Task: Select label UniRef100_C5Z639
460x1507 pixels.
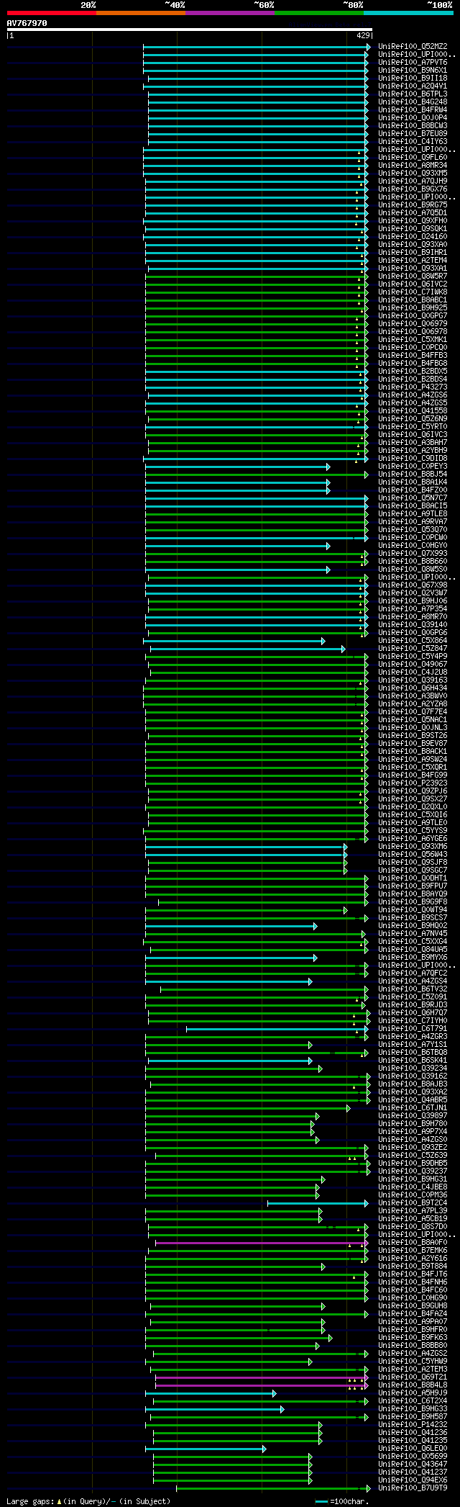Action: [413, 1156]
